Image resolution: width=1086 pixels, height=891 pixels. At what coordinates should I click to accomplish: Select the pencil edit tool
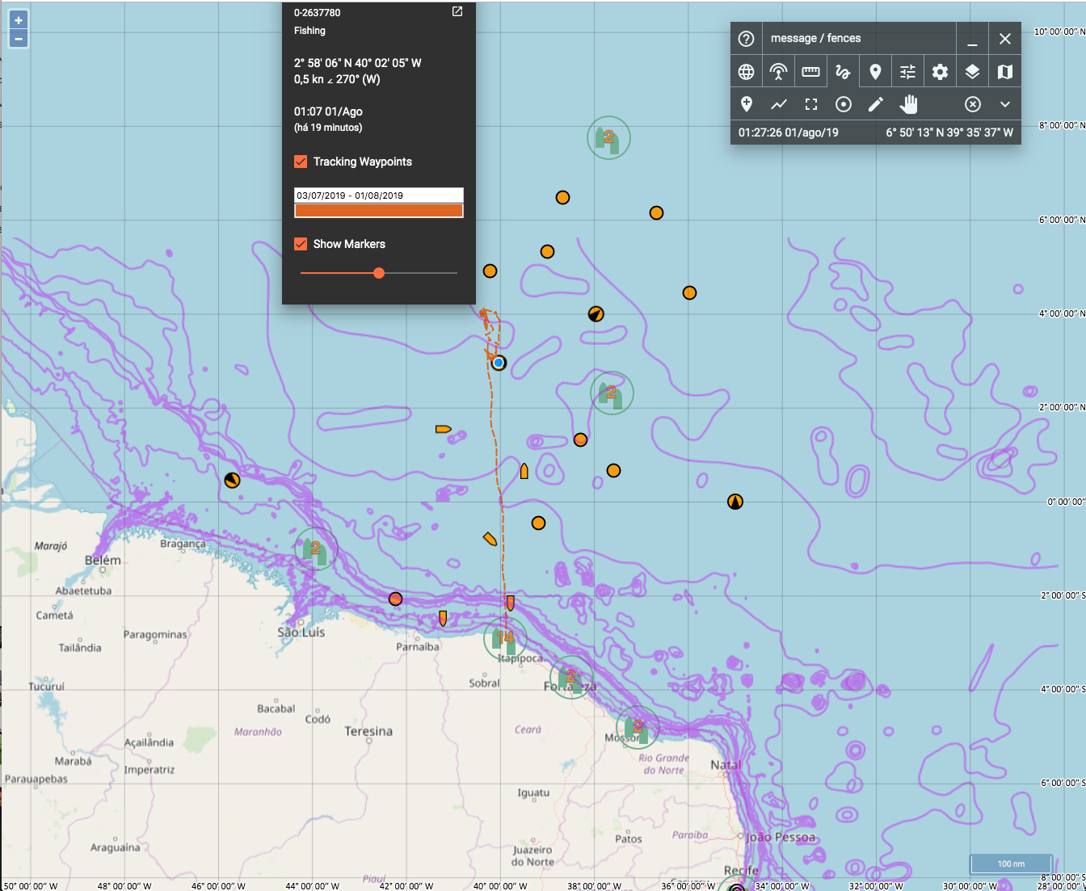[876, 104]
